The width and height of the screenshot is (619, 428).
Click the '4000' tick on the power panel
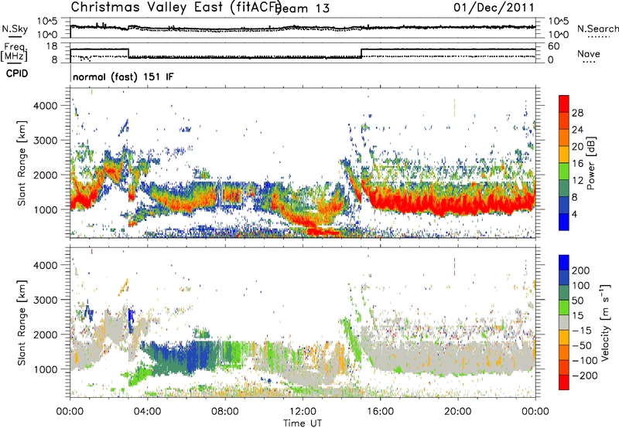[46, 106]
